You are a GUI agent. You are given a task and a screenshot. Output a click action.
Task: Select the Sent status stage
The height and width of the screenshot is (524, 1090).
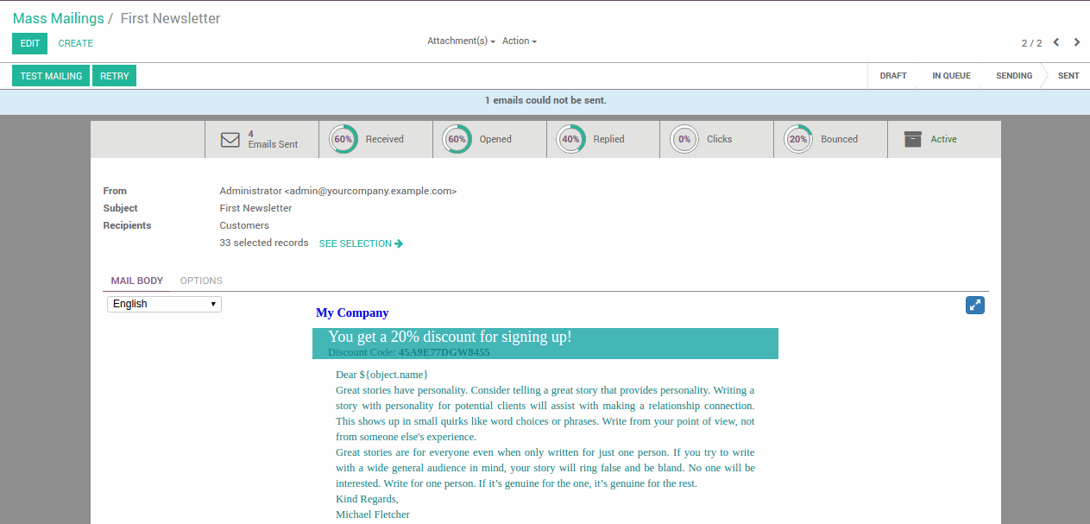(x=1068, y=76)
